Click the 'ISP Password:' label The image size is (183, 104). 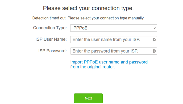pyautogui.click(x=52, y=51)
